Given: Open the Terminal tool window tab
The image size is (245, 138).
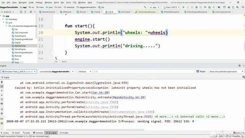Looking at the screenshot, I should coord(38,133).
